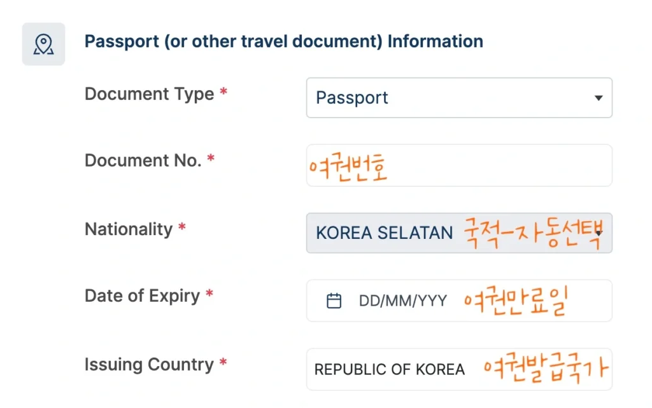Click the red asterisk beside Issuing Country
This screenshot has width=652, height=408.
[x=223, y=364]
